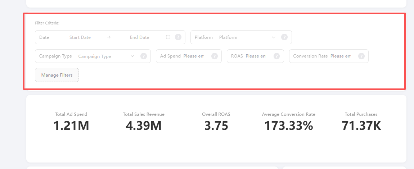The image size is (414, 169).
Task: Click the Conversion Rate help icon
Action: point(361,56)
